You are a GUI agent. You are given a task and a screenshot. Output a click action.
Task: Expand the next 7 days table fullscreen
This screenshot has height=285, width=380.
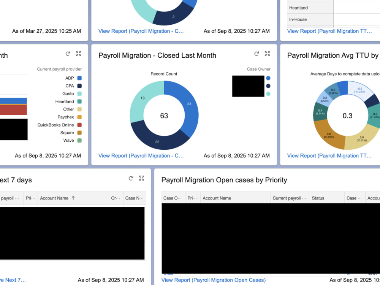pos(141,178)
